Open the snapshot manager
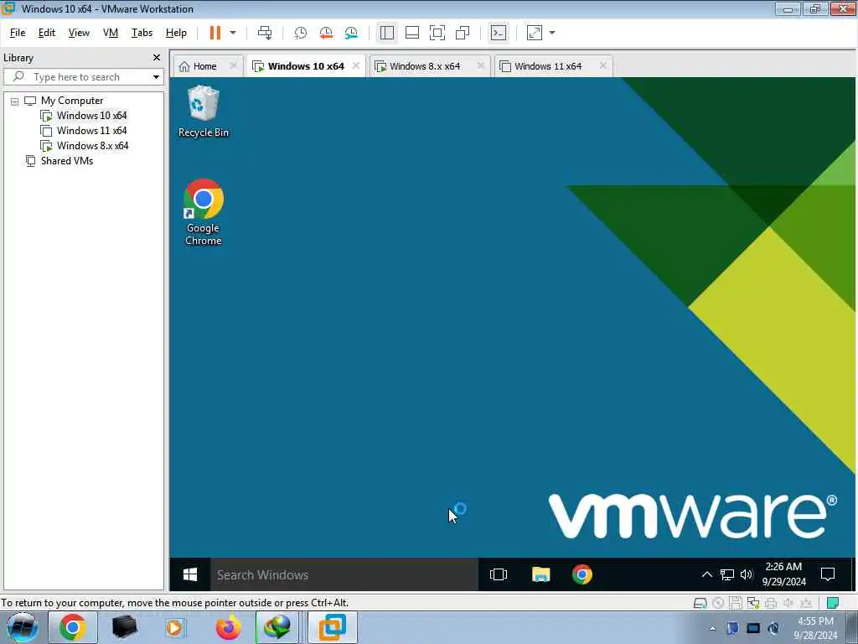 tap(351, 33)
